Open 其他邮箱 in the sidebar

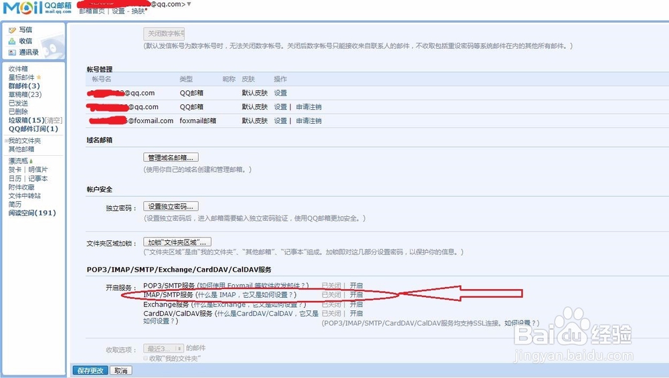21,149
